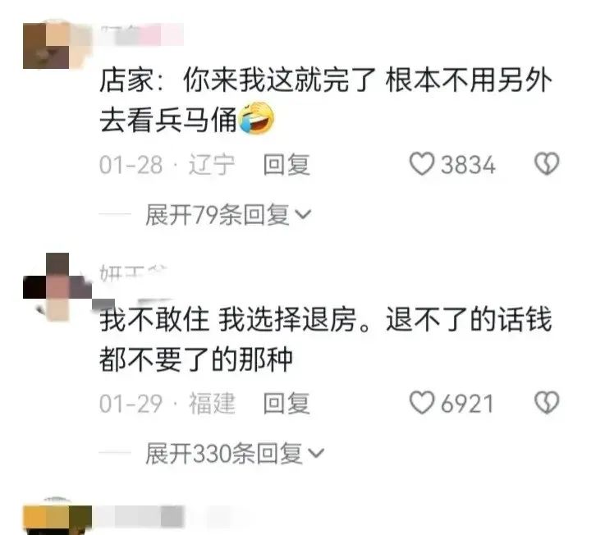Select the comment text starting with 店家
The image size is (591, 535).
pos(326,100)
